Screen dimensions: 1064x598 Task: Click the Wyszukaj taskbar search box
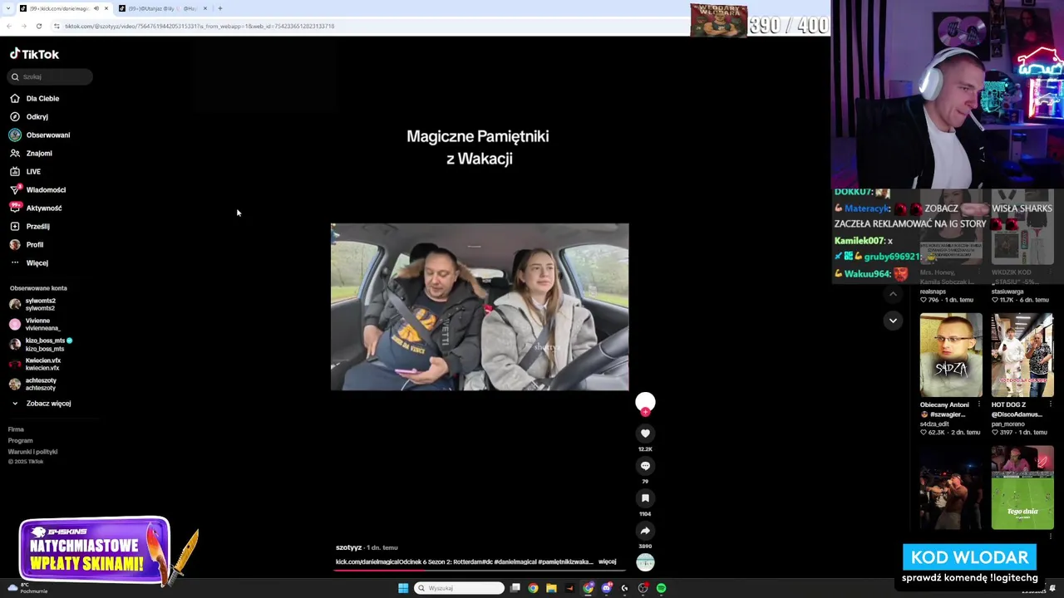click(460, 588)
